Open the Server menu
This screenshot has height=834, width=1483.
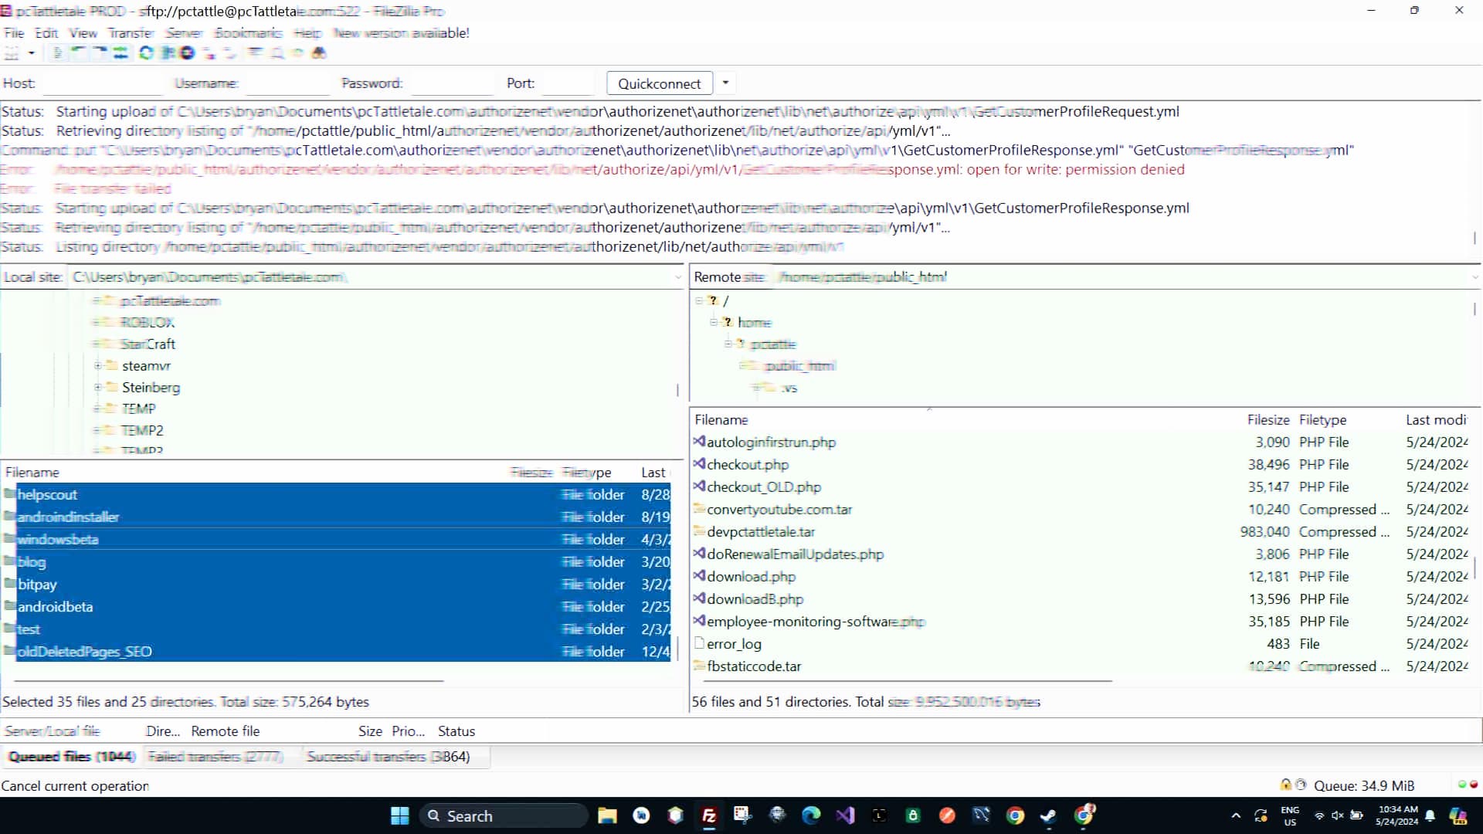184,33
